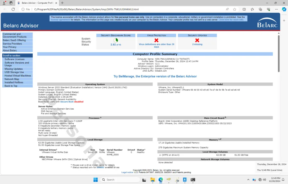This screenshot has height=184, width=288.
Task: Click the 'c: (NTFS on drive 0)' volume entry
Action: point(169,155)
